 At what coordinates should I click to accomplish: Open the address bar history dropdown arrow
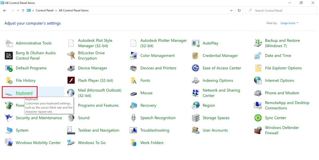coord(231,11)
